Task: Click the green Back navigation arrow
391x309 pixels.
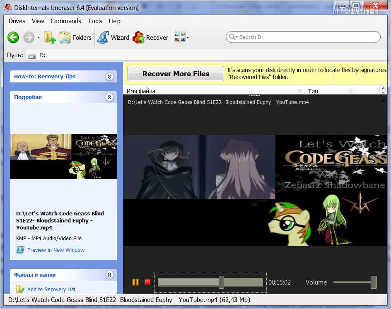Action: (13, 38)
